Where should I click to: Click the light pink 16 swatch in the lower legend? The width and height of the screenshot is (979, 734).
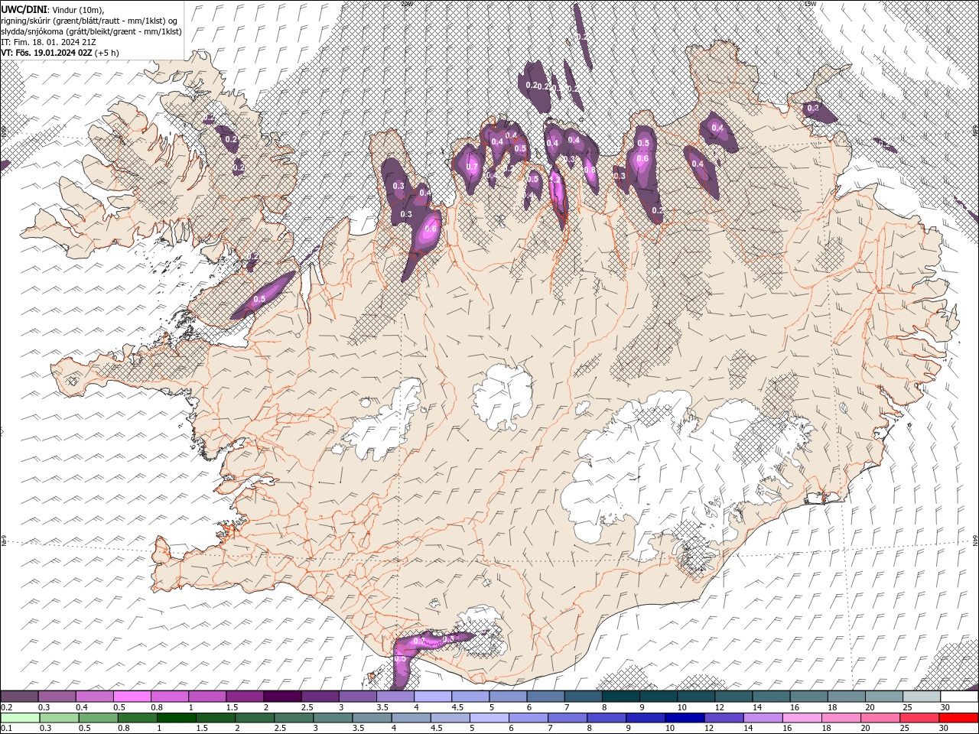point(803,718)
